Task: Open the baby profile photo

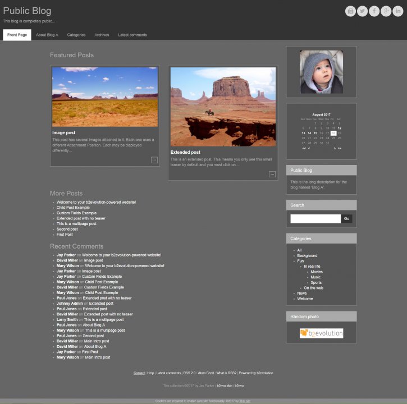Action: pyautogui.click(x=321, y=72)
